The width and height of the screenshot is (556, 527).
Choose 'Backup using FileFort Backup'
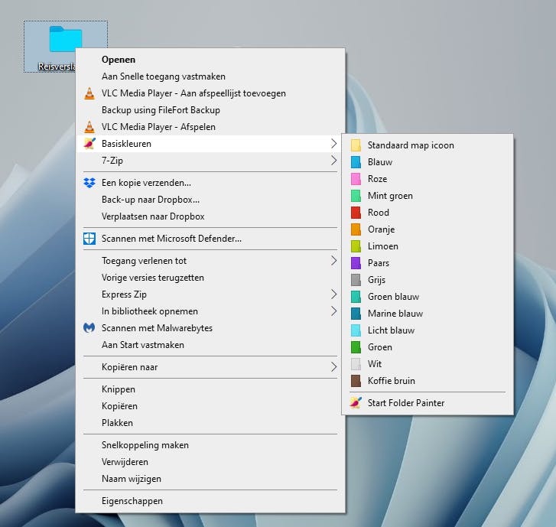pos(210,110)
